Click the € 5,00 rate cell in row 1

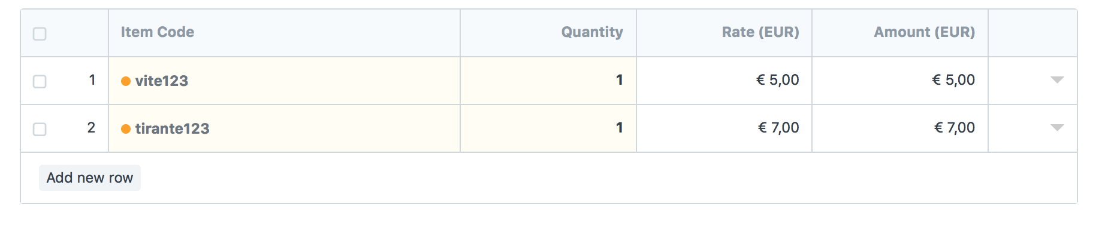point(724,81)
